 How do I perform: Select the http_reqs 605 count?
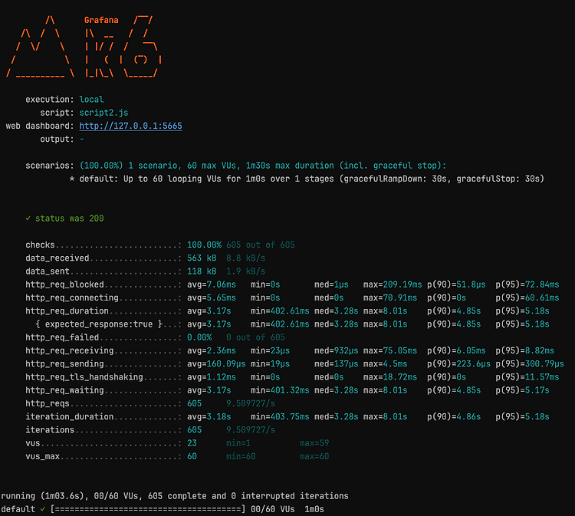[195, 403]
